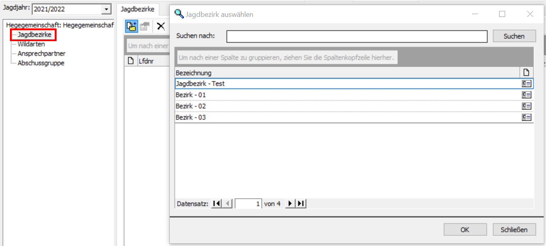
Task: Click the Suchen nach search field
Action: click(x=357, y=36)
